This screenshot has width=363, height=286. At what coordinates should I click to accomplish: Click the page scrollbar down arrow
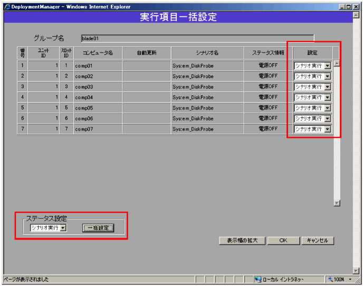point(356,271)
